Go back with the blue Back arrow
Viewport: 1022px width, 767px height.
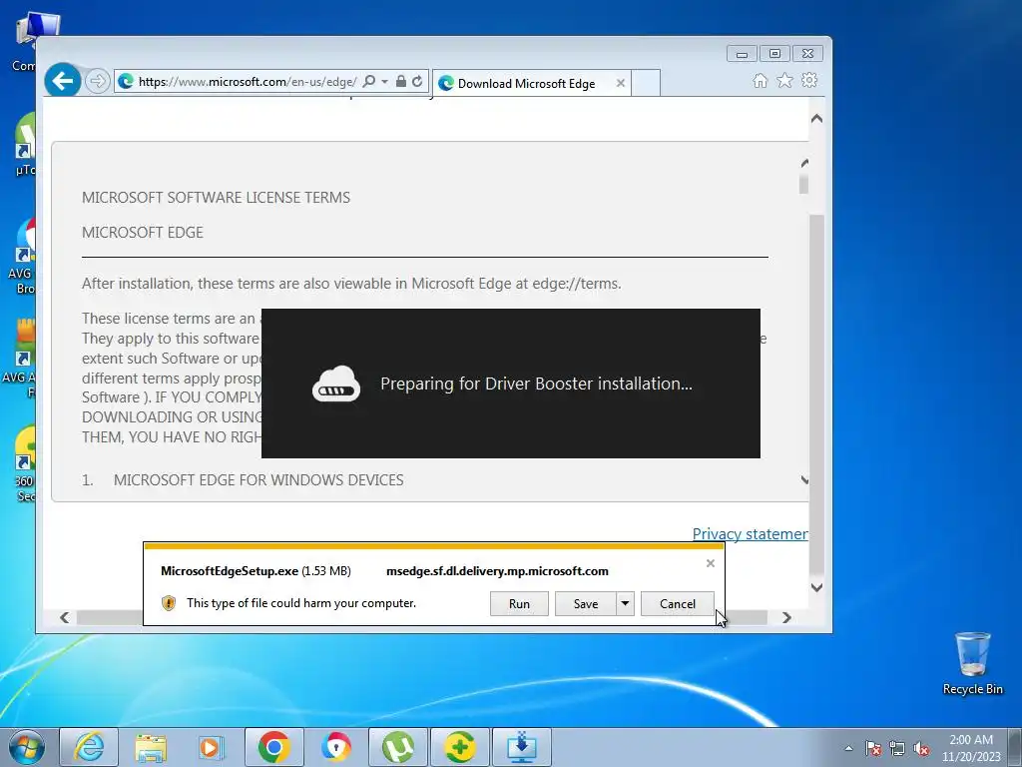63,81
